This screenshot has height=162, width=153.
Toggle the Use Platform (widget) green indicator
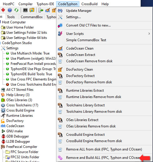pos(7,59)
